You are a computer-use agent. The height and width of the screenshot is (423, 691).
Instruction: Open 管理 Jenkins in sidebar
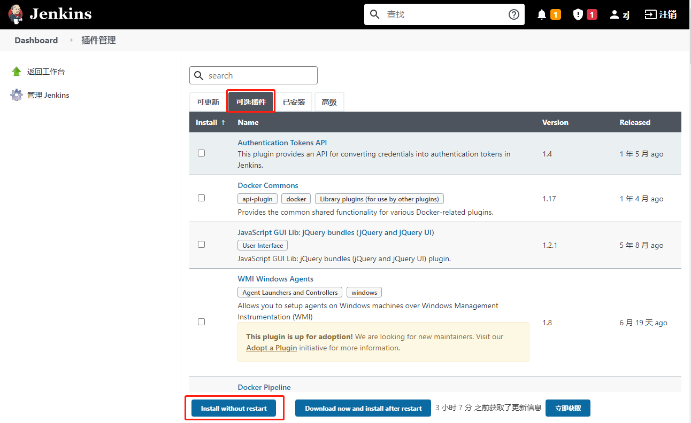pos(48,95)
